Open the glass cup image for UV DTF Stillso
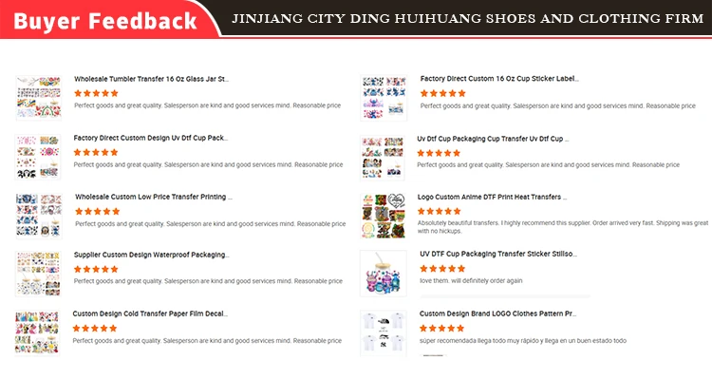 tap(384, 274)
